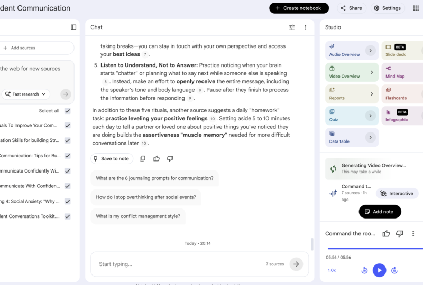Expand Data table options chevron
The height and width of the screenshot is (285, 423).
coord(371,137)
